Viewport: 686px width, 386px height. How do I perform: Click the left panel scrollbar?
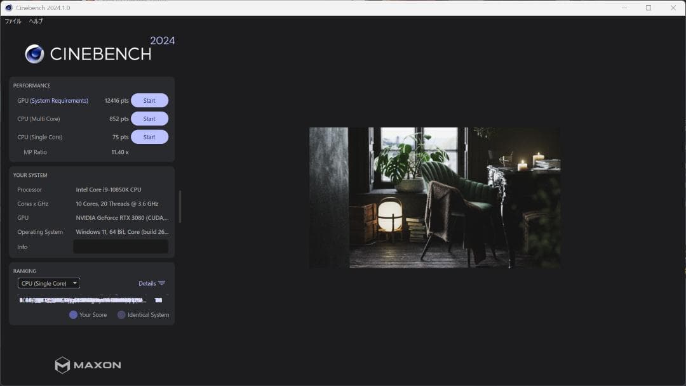180,207
